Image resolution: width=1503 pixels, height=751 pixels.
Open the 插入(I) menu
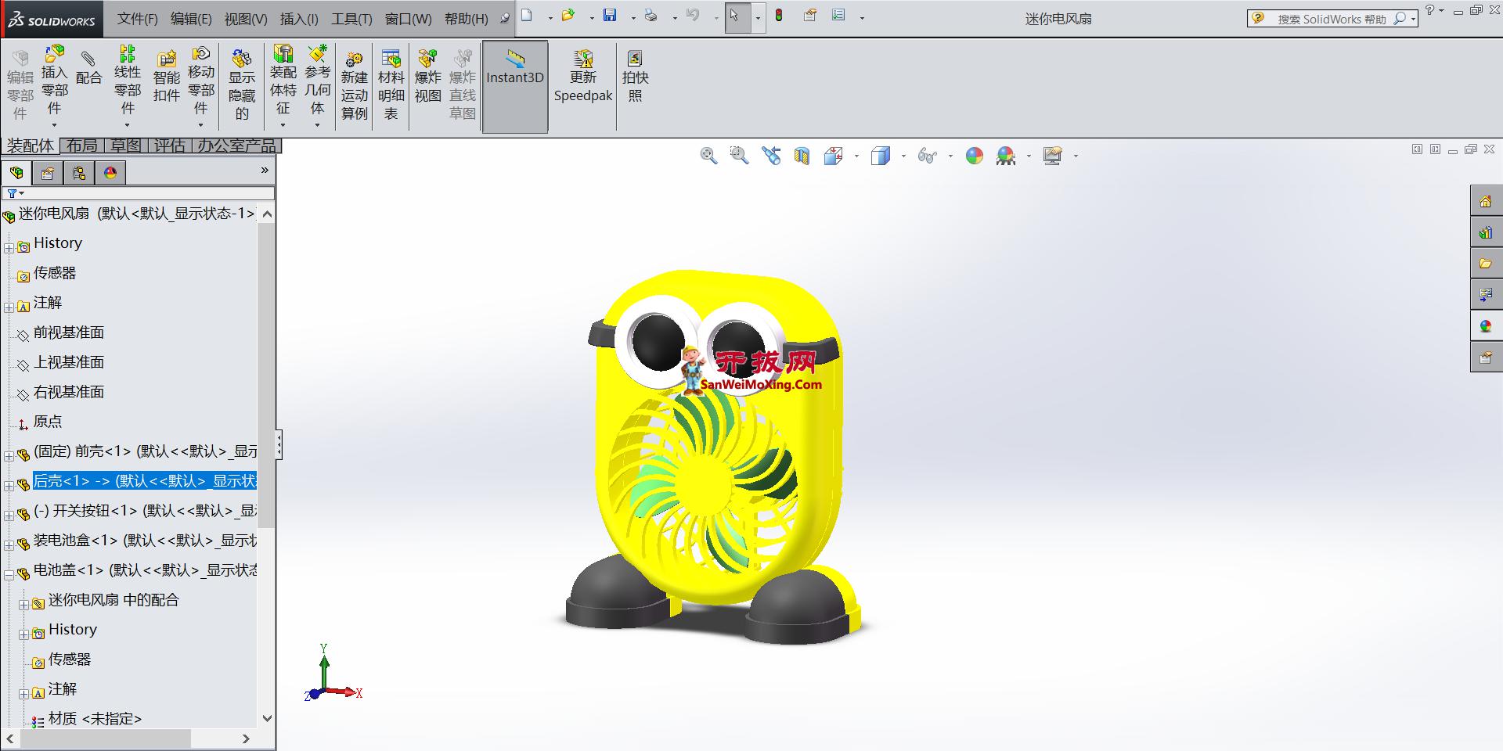pyautogui.click(x=299, y=18)
